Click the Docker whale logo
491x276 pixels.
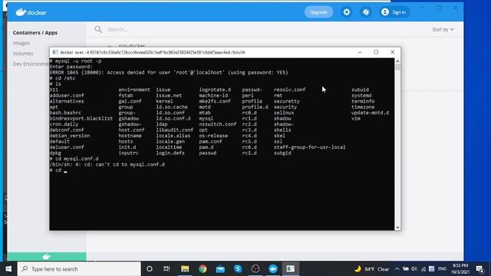(x=31, y=12)
